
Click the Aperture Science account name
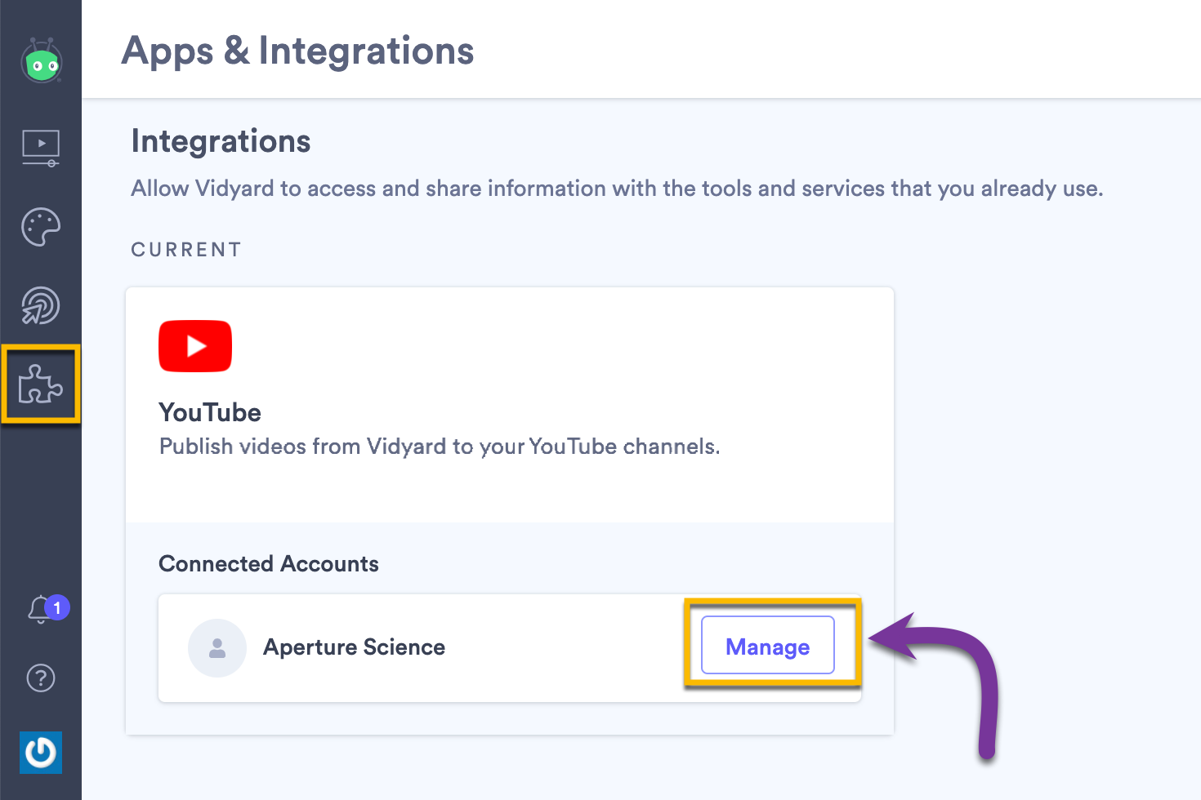click(x=354, y=647)
